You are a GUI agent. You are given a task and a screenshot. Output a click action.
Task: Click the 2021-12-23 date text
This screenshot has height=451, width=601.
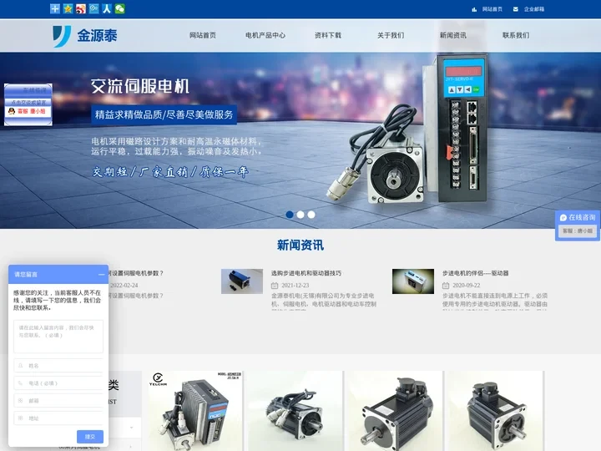point(295,286)
